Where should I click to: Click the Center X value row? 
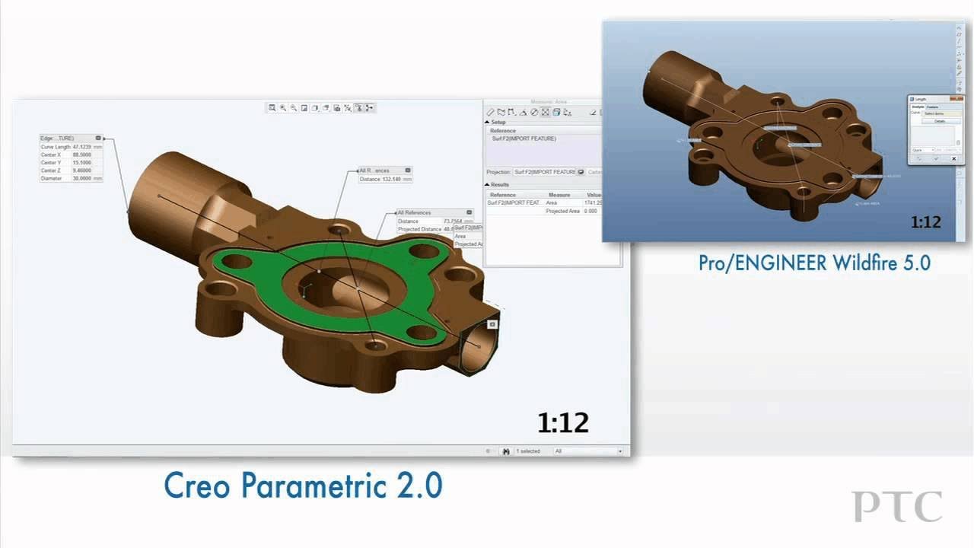tap(71, 155)
